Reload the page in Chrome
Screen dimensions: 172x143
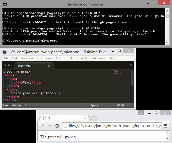[57, 126]
